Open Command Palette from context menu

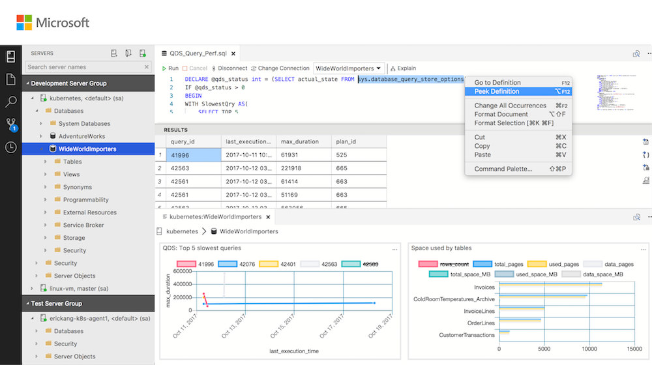coord(518,169)
